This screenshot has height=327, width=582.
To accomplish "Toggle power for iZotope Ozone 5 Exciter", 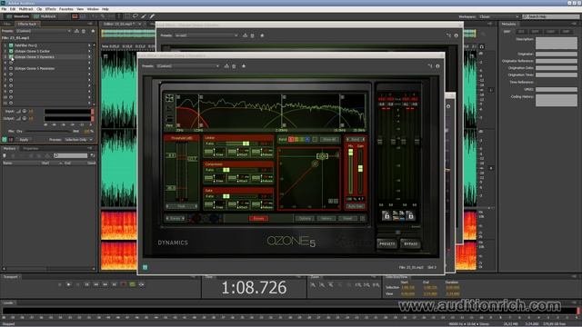I will tap(11, 51).
